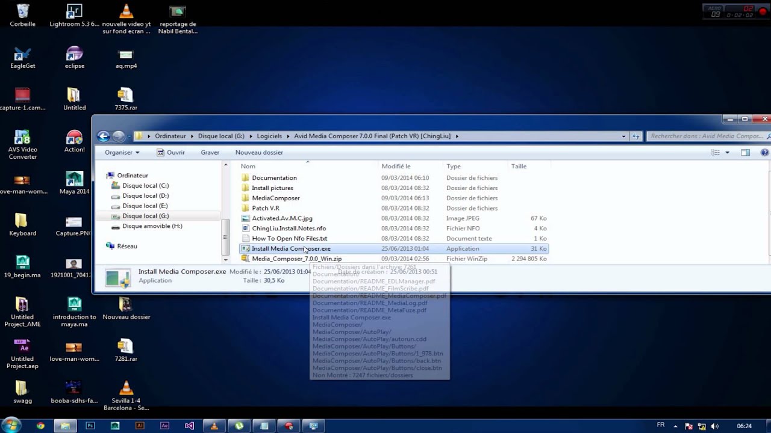Expand breadcrumb arrow after Logiciels
Image resolution: width=771 pixels, height=433 pixels.
[x=288, y=137]
